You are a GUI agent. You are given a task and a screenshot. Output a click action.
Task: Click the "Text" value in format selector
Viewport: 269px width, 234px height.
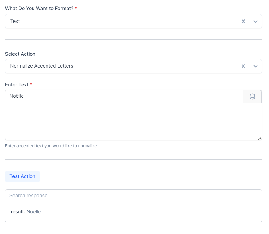coord(15,21)
